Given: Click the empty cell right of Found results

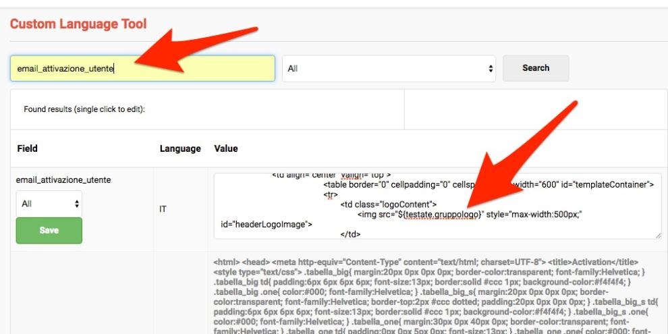Looking at the screenshot, I should 533,109.
